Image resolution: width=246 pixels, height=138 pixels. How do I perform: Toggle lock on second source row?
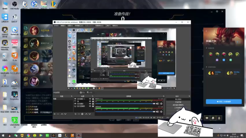tap(93, 101)
